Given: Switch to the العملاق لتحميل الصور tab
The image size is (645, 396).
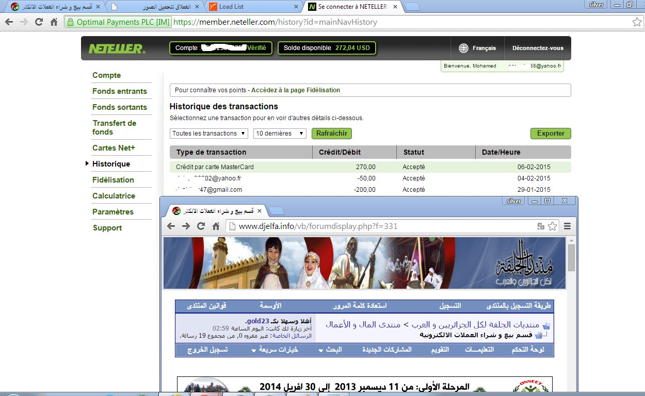Looking at the screenshot, I should click(x=155, y=7).
